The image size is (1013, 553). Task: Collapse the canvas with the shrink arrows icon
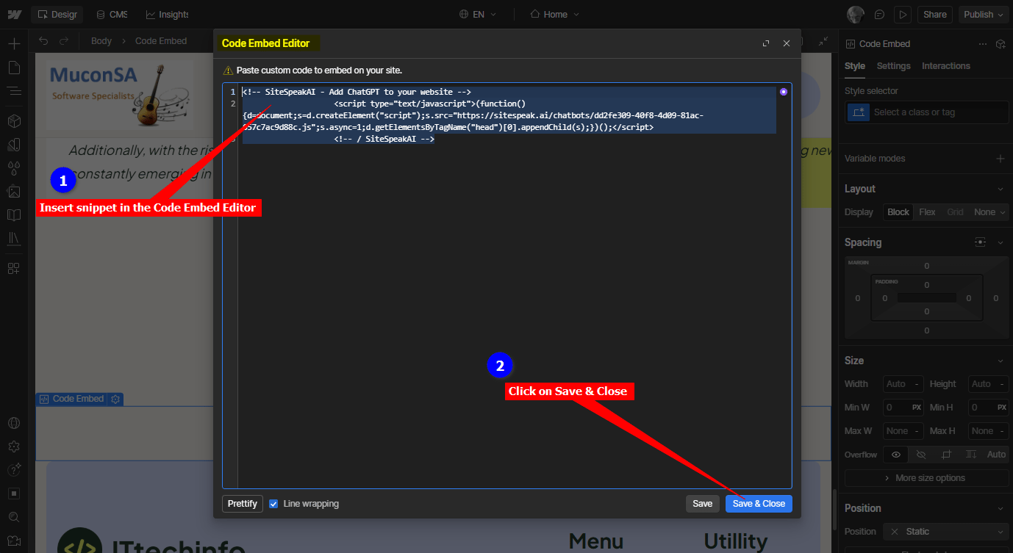coord(823,41)
